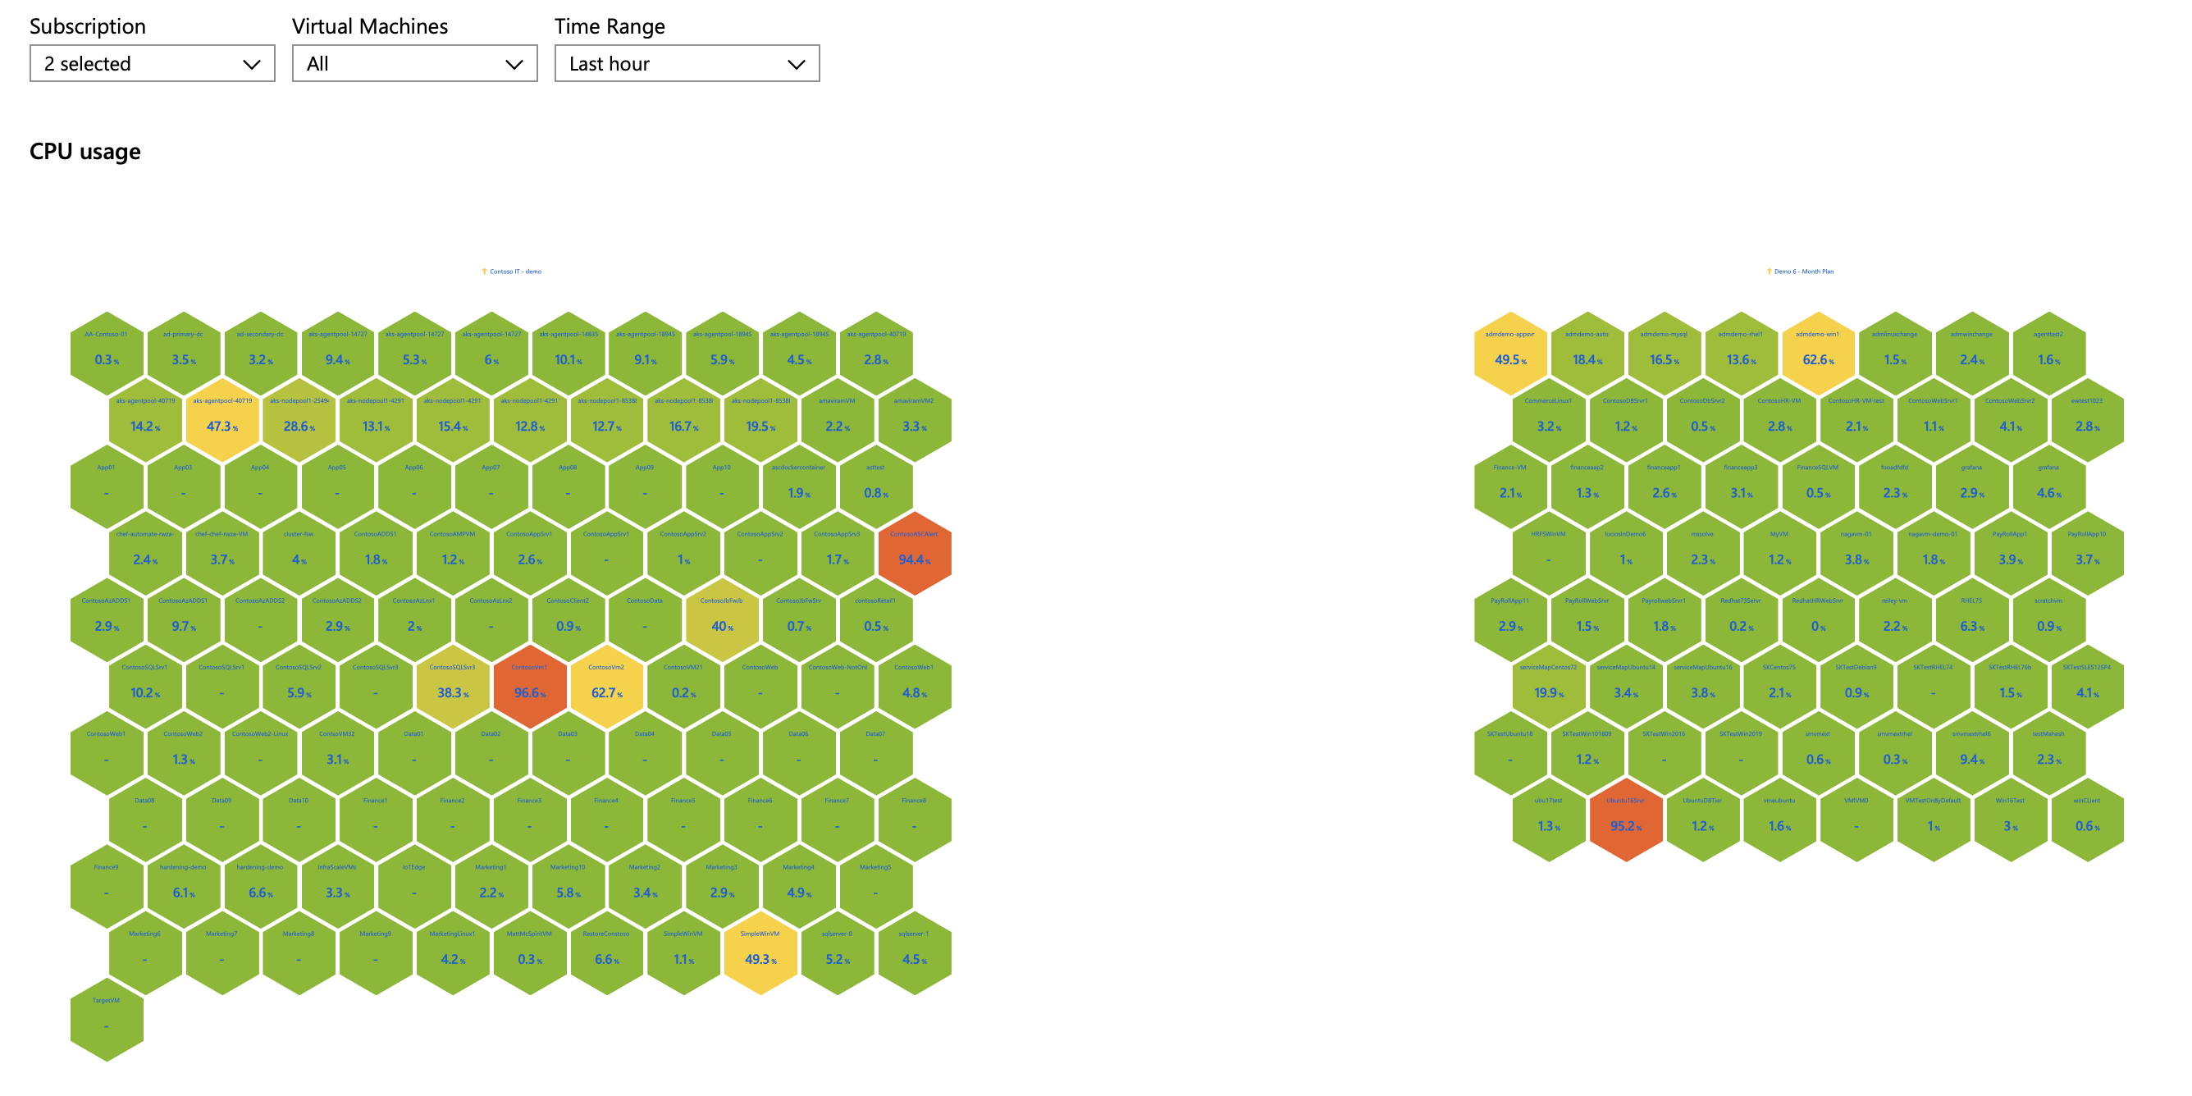This screenshot has height=1096, width=2192.
Task: Toggle the Virtual Machines All filter
Action: (413, 63)
